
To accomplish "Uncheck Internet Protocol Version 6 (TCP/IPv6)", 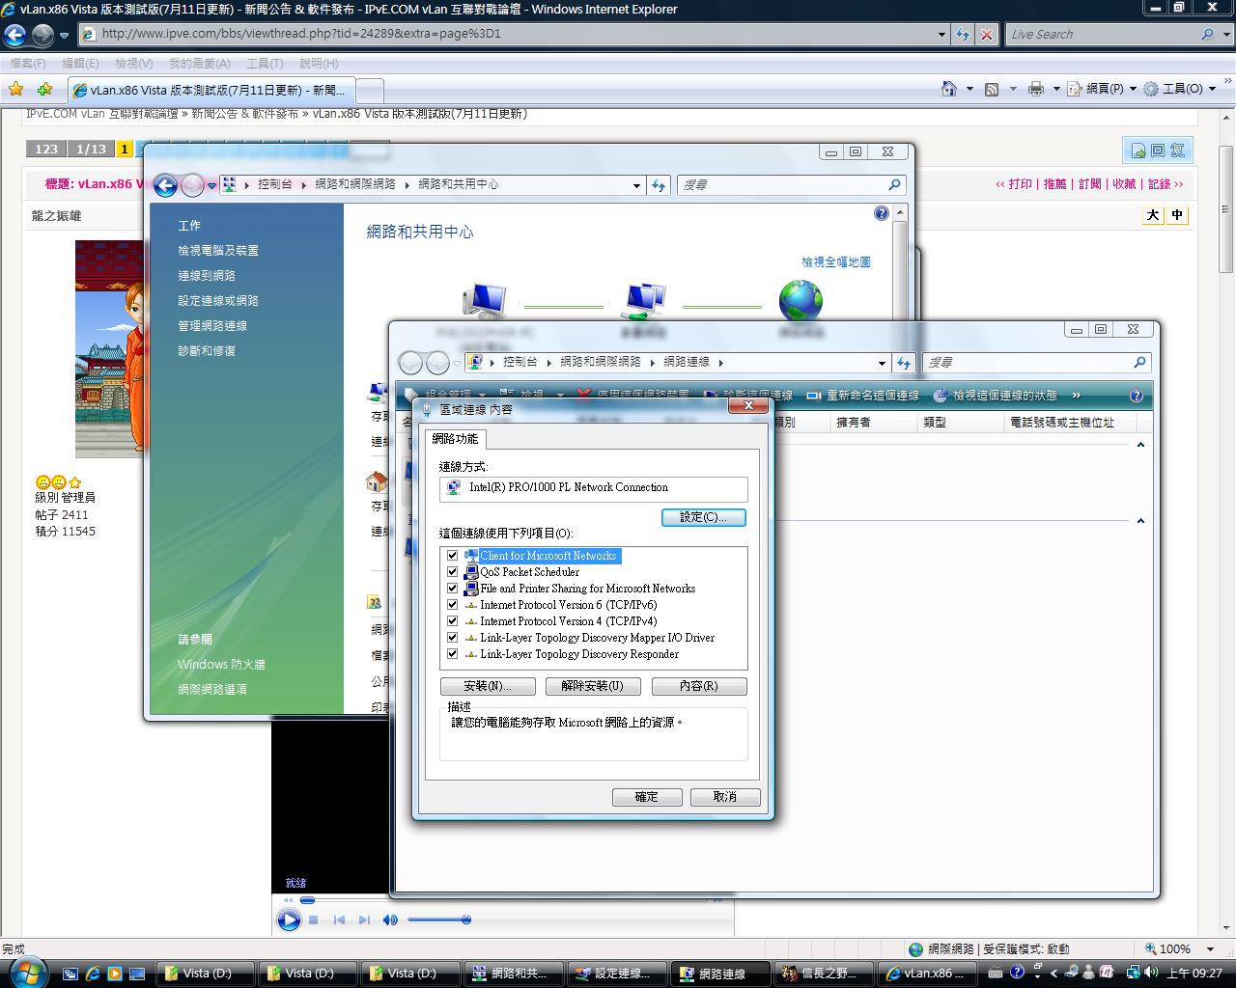I will tap(452, 605).
